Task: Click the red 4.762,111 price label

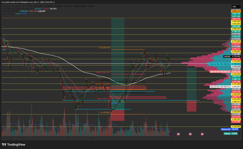Action: pyautogui.click(x=236, y=49)
